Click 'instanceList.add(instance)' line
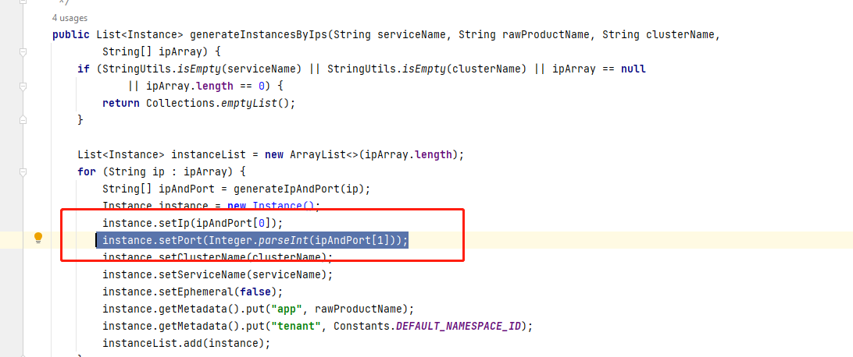 [187, 344]
